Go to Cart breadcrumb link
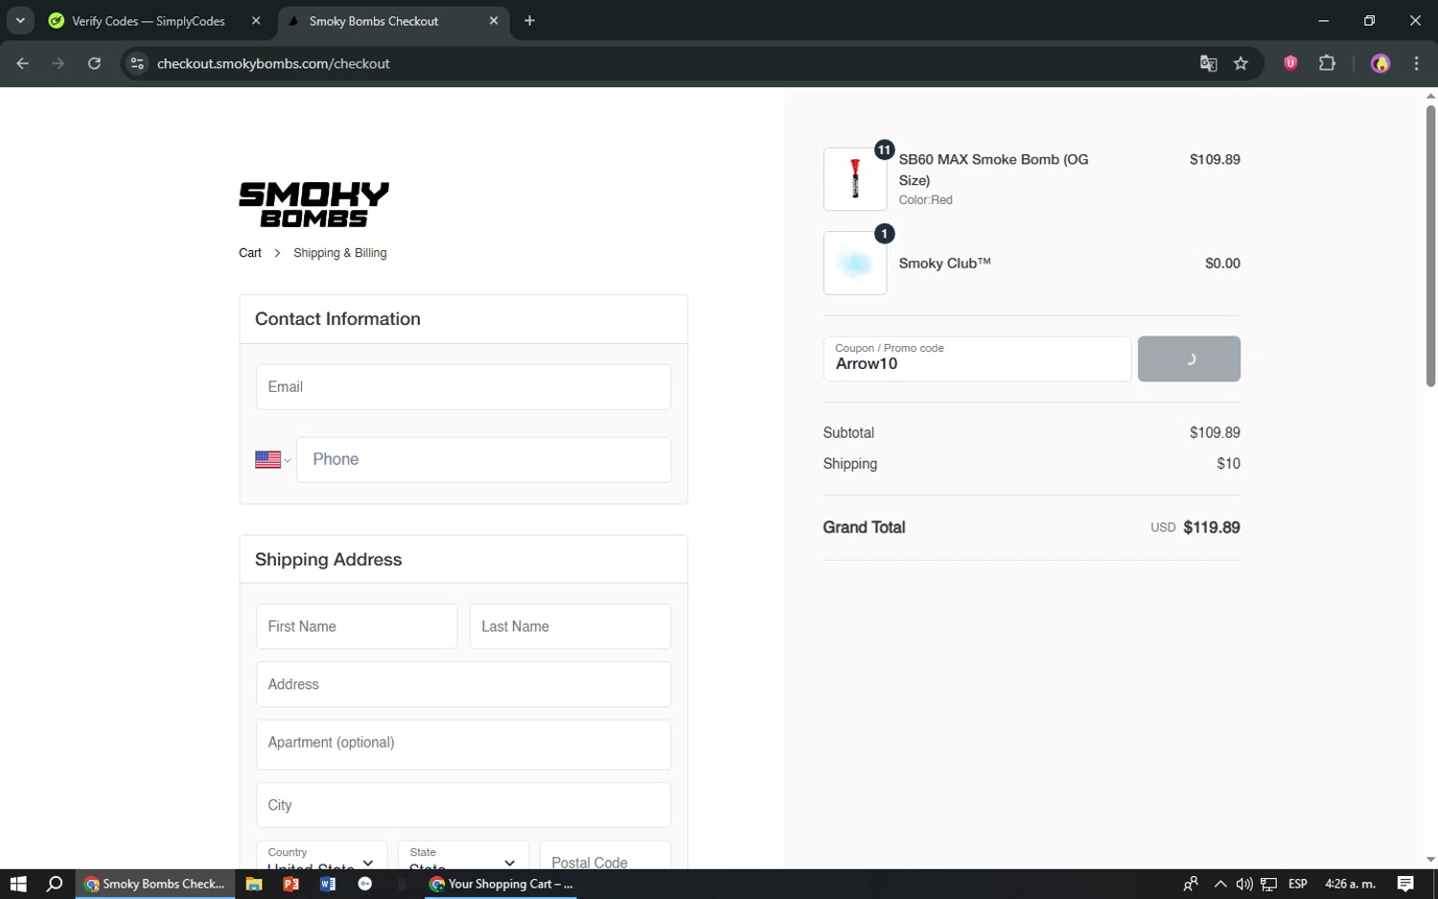1438x899 pixels. click(250, 253)
